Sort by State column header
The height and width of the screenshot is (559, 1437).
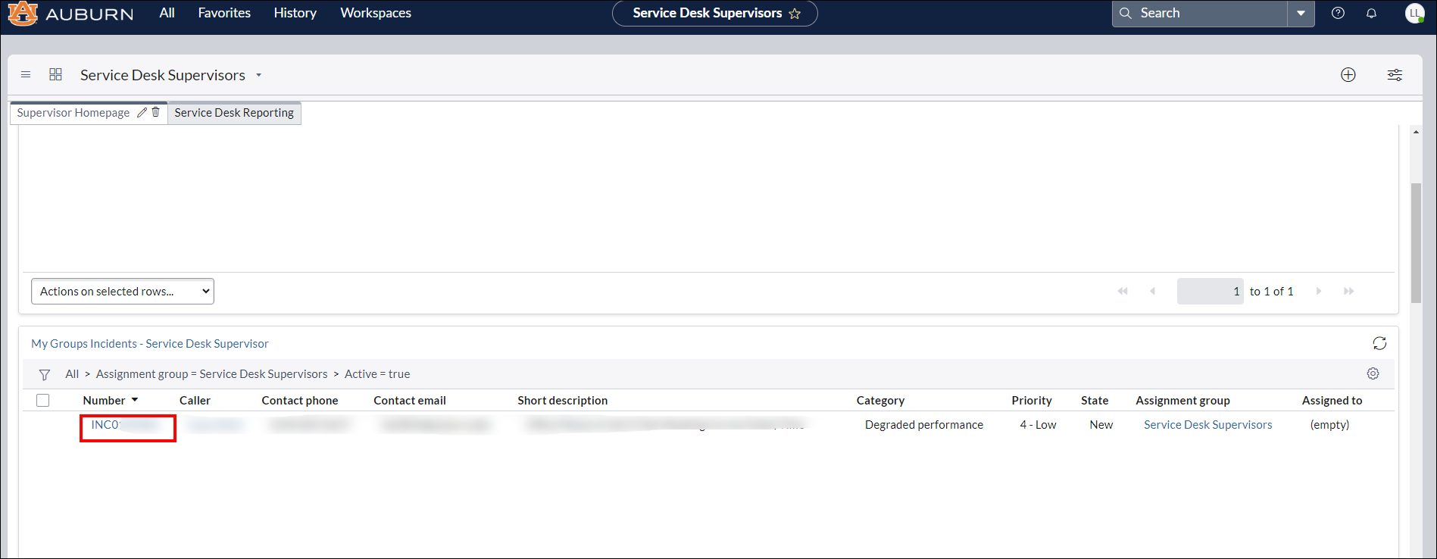click(1095, 401)
